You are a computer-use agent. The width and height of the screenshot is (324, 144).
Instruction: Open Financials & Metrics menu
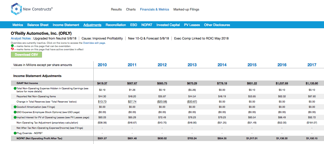155,9
